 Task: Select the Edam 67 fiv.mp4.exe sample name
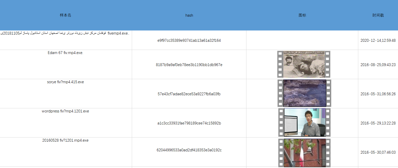point(65,53)
